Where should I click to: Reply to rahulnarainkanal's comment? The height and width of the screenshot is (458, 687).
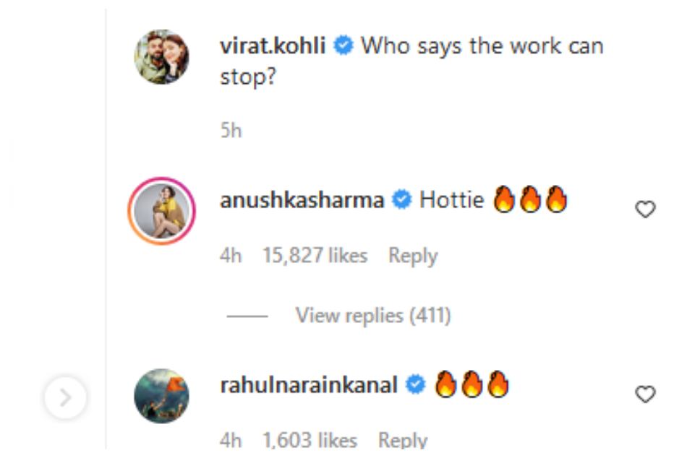click(403, 440)
